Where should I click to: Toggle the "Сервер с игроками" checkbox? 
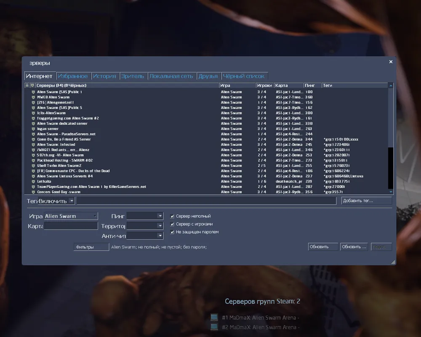(172, 224)
